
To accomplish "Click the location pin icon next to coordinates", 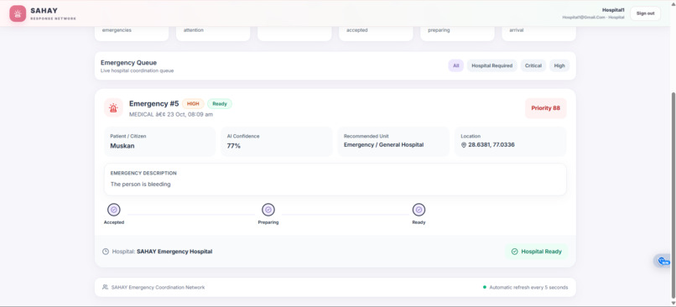I will click(464, 145).
